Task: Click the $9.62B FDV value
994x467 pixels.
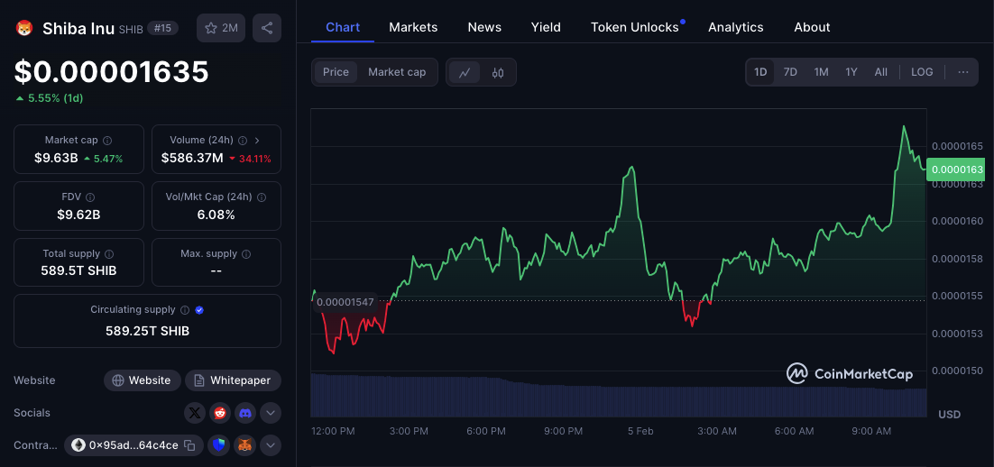Action: 78,215
